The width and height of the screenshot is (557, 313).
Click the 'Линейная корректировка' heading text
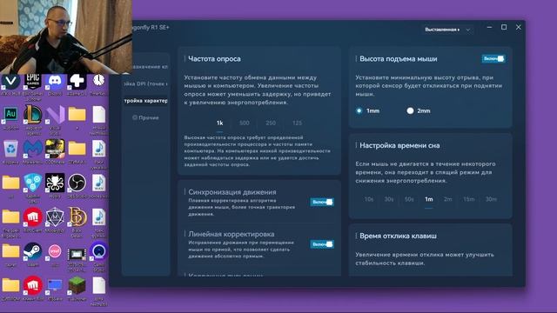coord(232,234)
